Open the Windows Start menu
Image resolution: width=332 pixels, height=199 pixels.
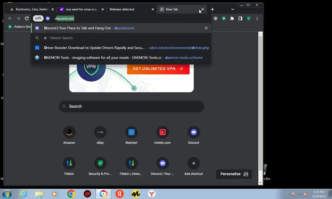click(x=7, y=194)
